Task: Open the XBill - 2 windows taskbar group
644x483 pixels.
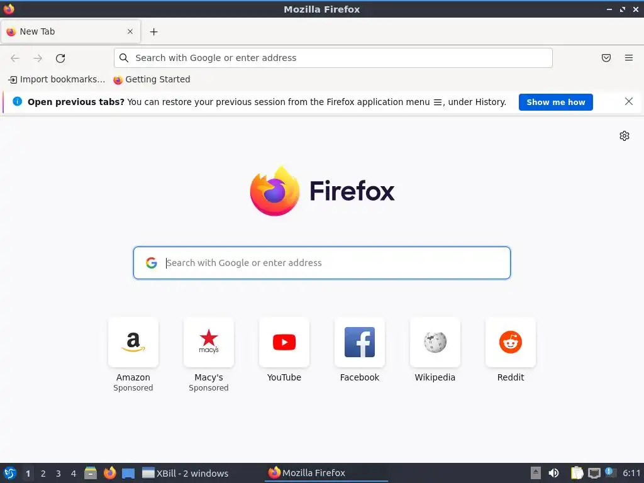Action: pyautogui.click(x=186, y=473)
